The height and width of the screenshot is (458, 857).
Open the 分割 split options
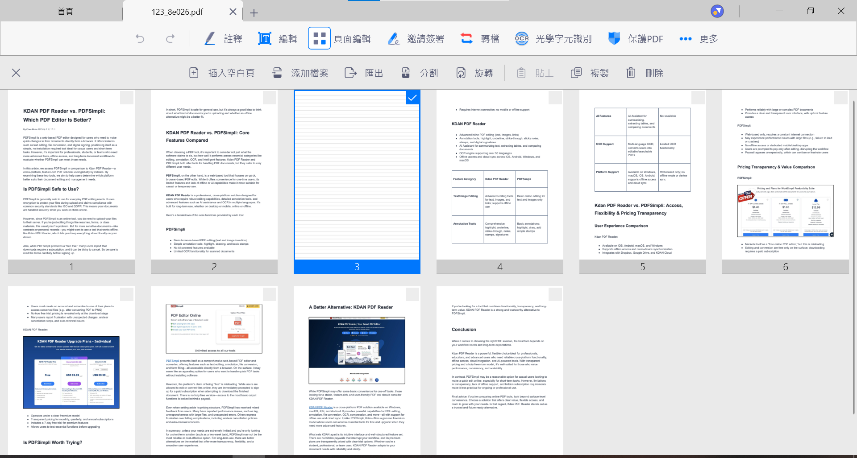coord(420,73)
